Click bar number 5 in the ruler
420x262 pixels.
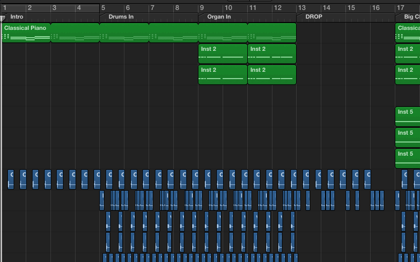tap(103, 8)
